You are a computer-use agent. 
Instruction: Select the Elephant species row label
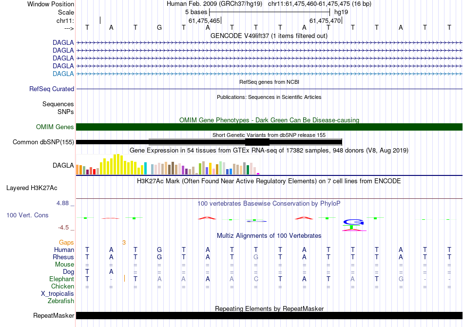(61, 279)
